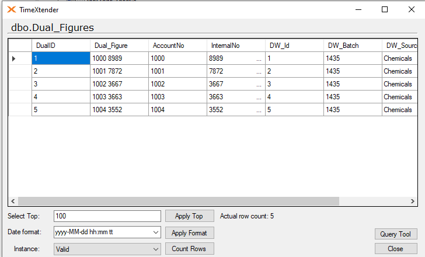Image resolution: width=425 pixels, height=257 pixels.
Task: Click the ellipsis in the 8989 row
Action: [x=259, y=60]
